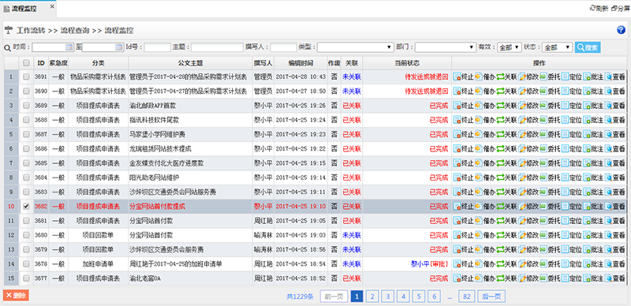Click the 搜索 search button
This screenshot has width=631, height=306.
[588, 47]
